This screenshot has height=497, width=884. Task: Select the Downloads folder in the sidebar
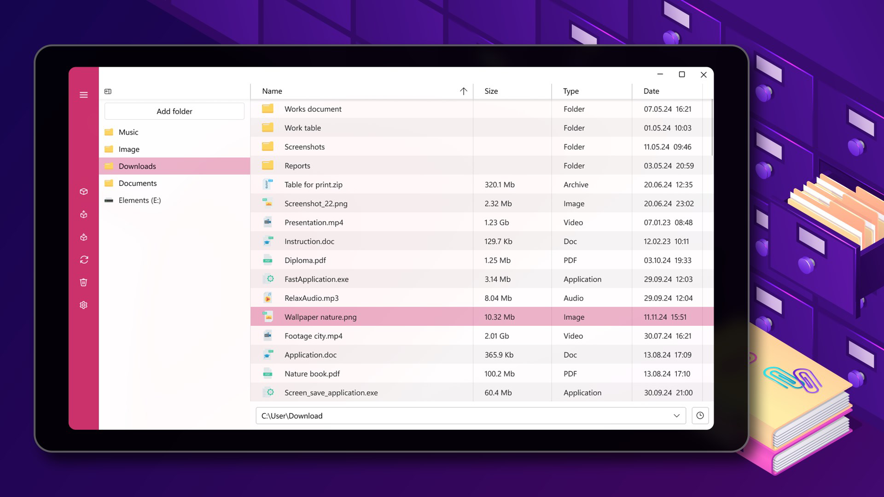[x=174, y=166]
